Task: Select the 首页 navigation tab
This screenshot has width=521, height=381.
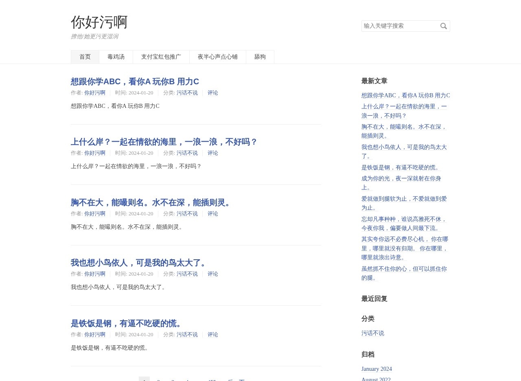Action: click(85, 57)
